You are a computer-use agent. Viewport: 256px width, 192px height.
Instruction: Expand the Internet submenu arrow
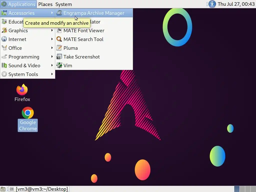[x=52, y=39]
